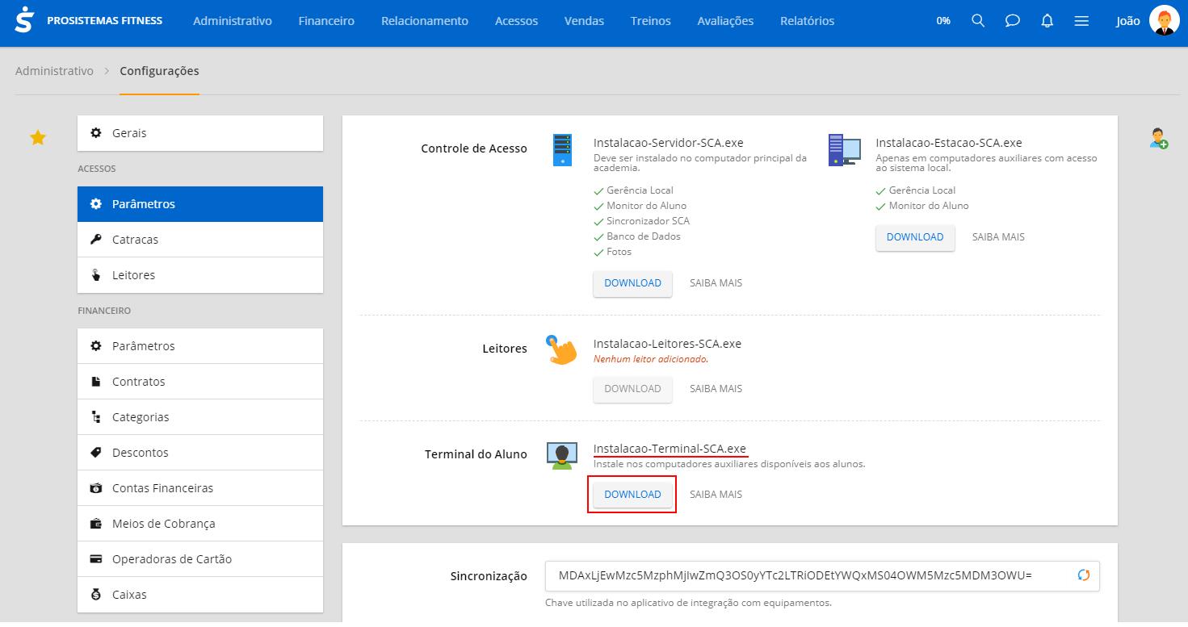
Task: Click the refresh icon in Sincronização field
Action: [1084, 575]
